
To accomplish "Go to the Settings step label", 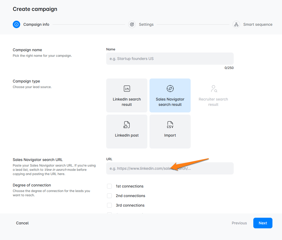I will pos(146,24).
